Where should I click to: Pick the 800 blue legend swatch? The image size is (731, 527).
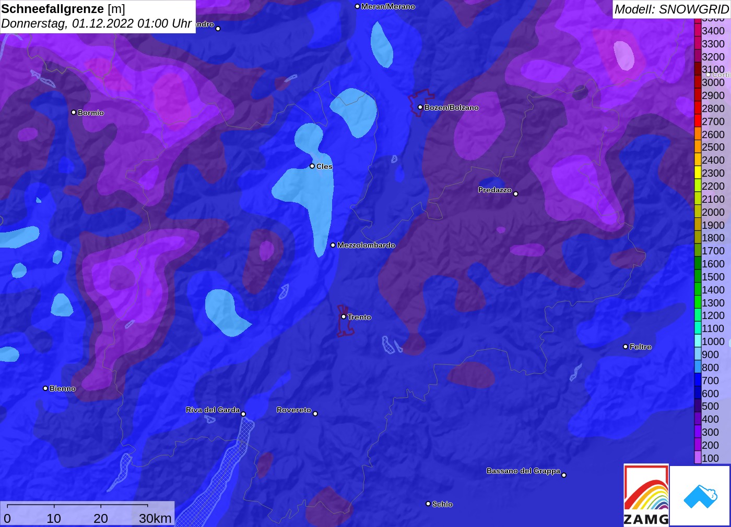pyautogui.click(x=698, y=367)
